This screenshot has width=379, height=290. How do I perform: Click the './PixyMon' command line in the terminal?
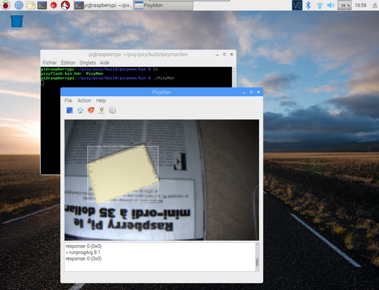pyautogui.click(x=164, y=78)
